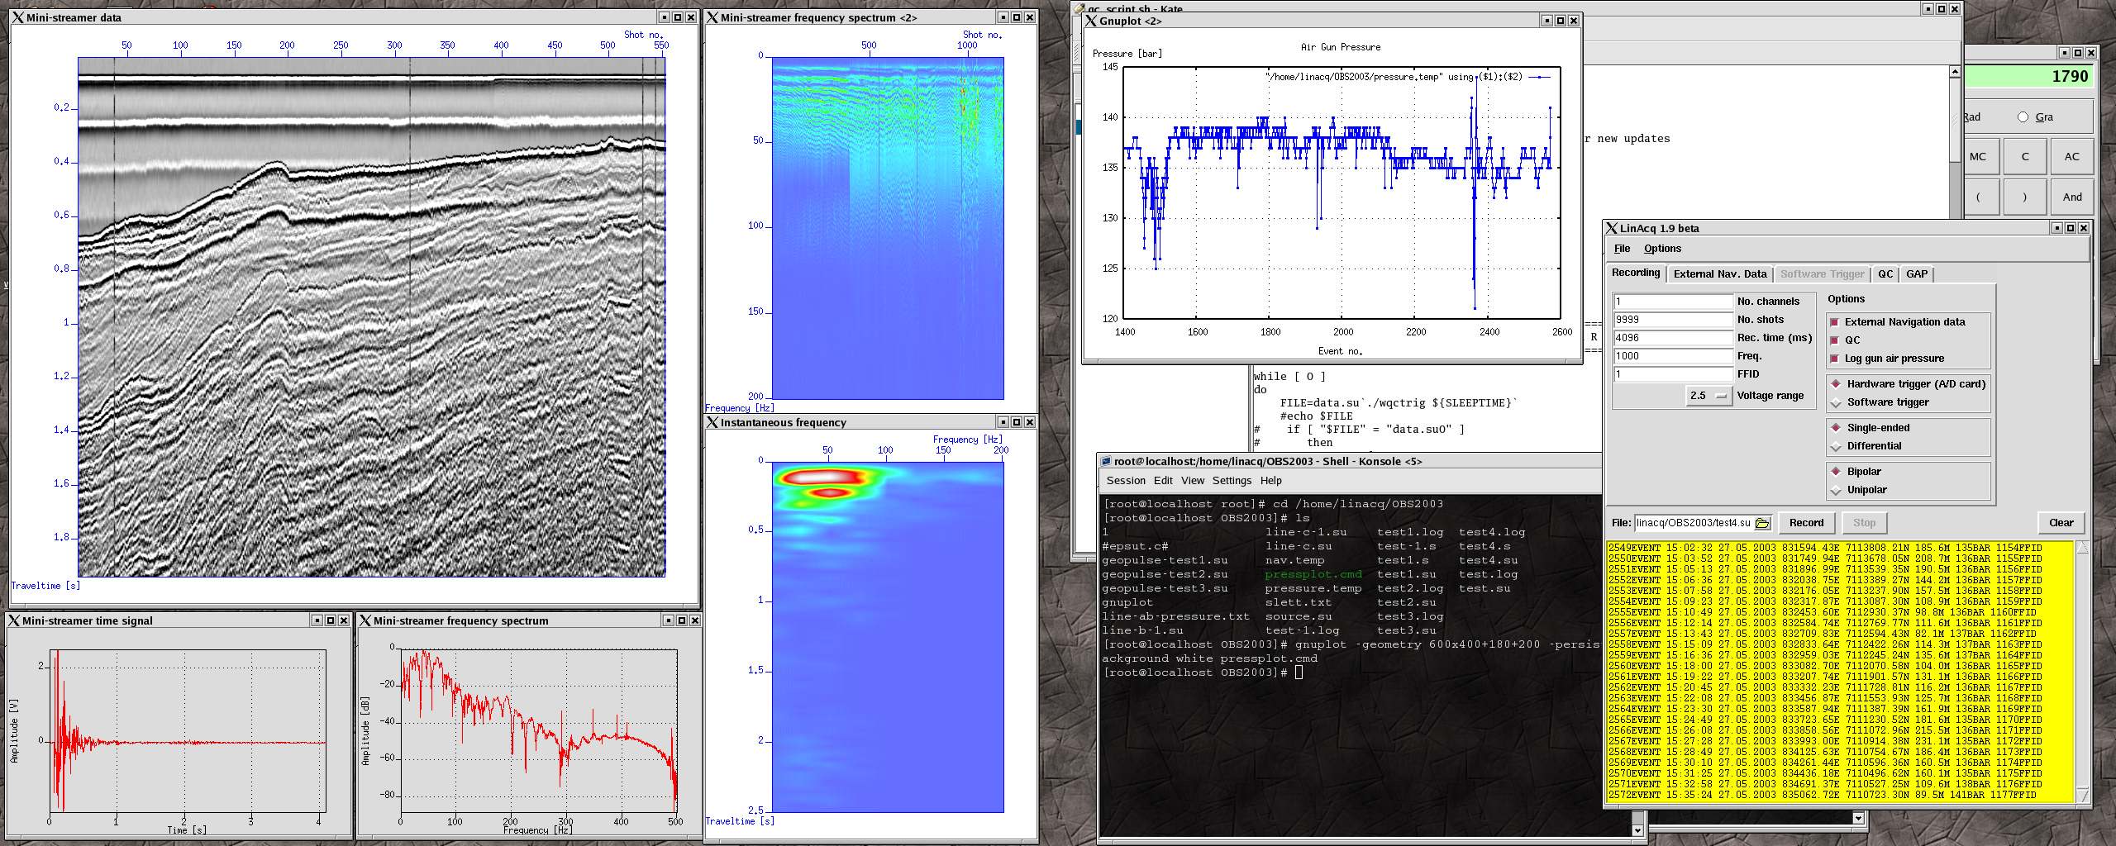
Task: Switch to the External Nav. Data tab
Action: 1719,274
